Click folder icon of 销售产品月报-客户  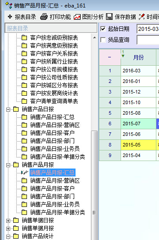(x=24, y=188)
